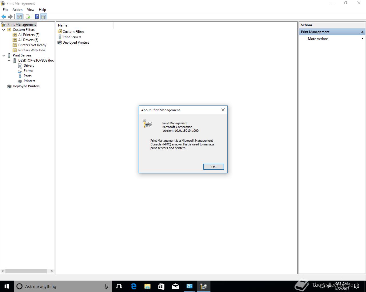Click the Export List toolbar icon
The image size is (366, 292).
(28, 17)
